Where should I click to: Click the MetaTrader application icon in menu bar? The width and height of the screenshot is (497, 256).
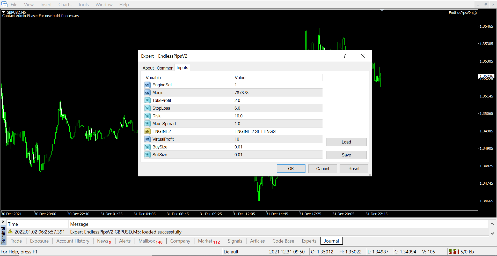[4, 4]
